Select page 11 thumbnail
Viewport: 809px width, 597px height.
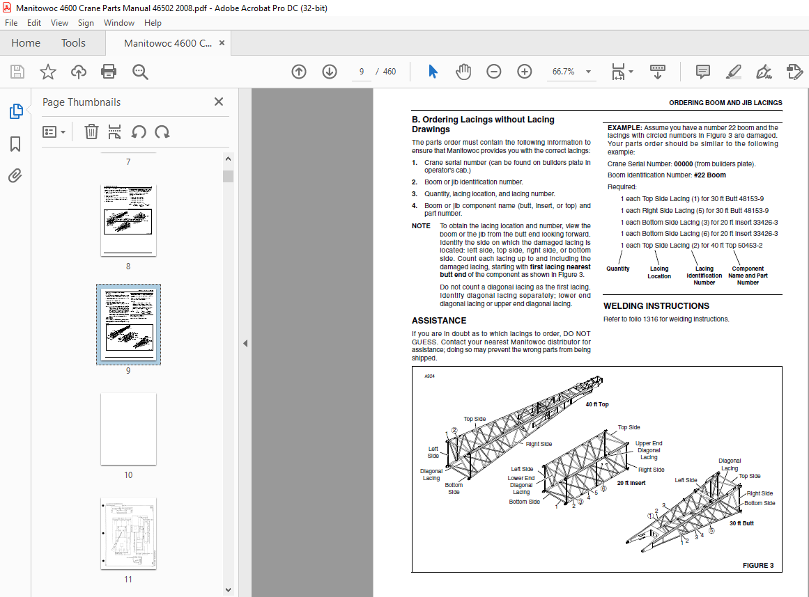[x=128, y=533]
